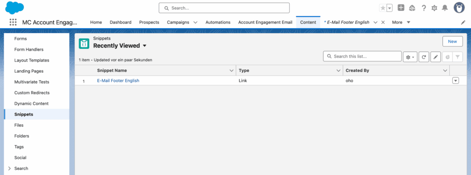Open the Setup gear icon
The image size is (471, 175).
pyautogui.click(x=434, y=8)
